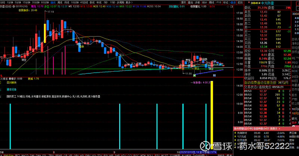299x156 pixels.
Task: Switch to the 分时 intraday period
Action: (2, 3)
